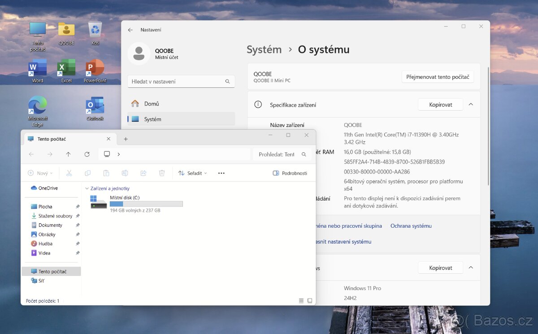The width and height of the screenshot is (538, 334).
Task: Click the info icon beside Specifikace zařízení
Action: coord(258,104)
